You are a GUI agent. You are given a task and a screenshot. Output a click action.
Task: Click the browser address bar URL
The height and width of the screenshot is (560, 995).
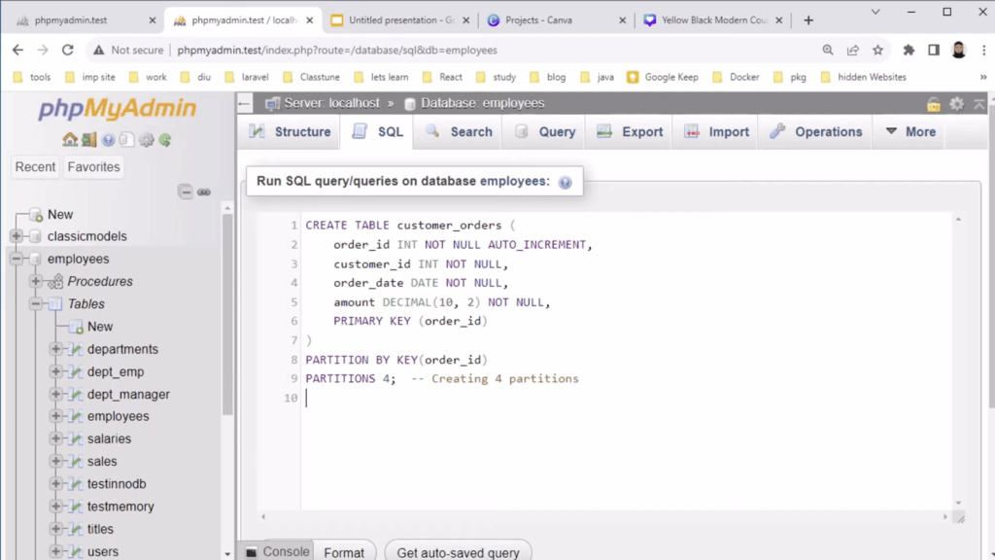[x=337, y=51]
